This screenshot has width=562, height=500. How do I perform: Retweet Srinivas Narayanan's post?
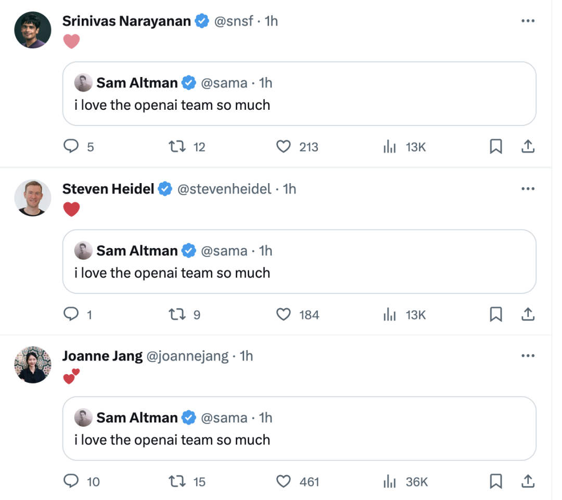[x=177, y=147]
